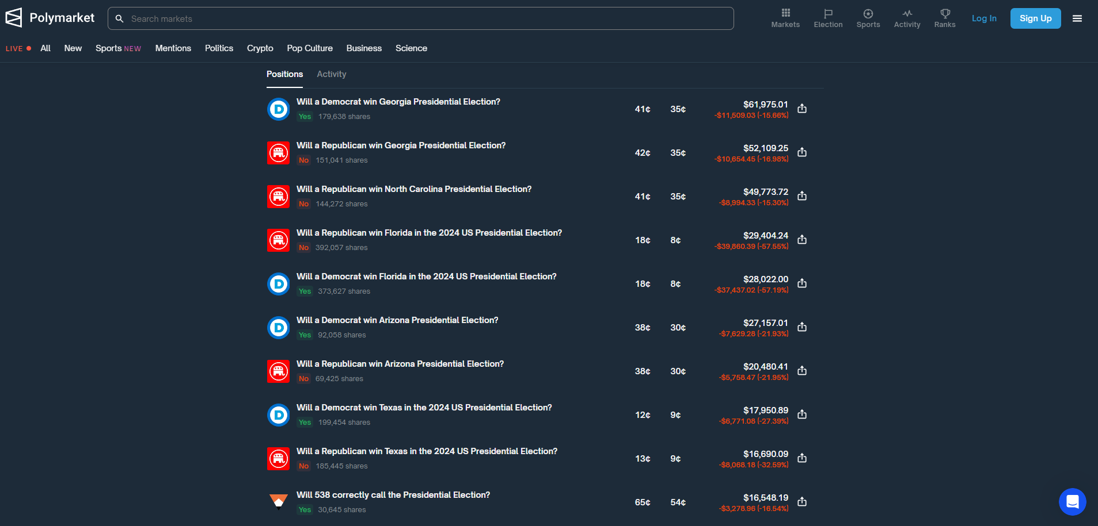Open 'Will a Democrat win Arizona Presidential Election?'
The width and height of the screenshot is (1098, 526).
pos(397,320)
